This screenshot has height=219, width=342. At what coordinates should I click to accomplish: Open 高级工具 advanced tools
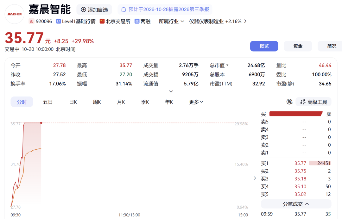pyautogui.click(x=313, y=102)
